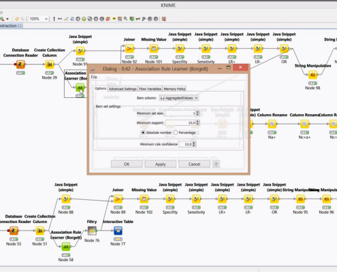
Task: Open the Flow Variables tab
Action: coord(150,89)
